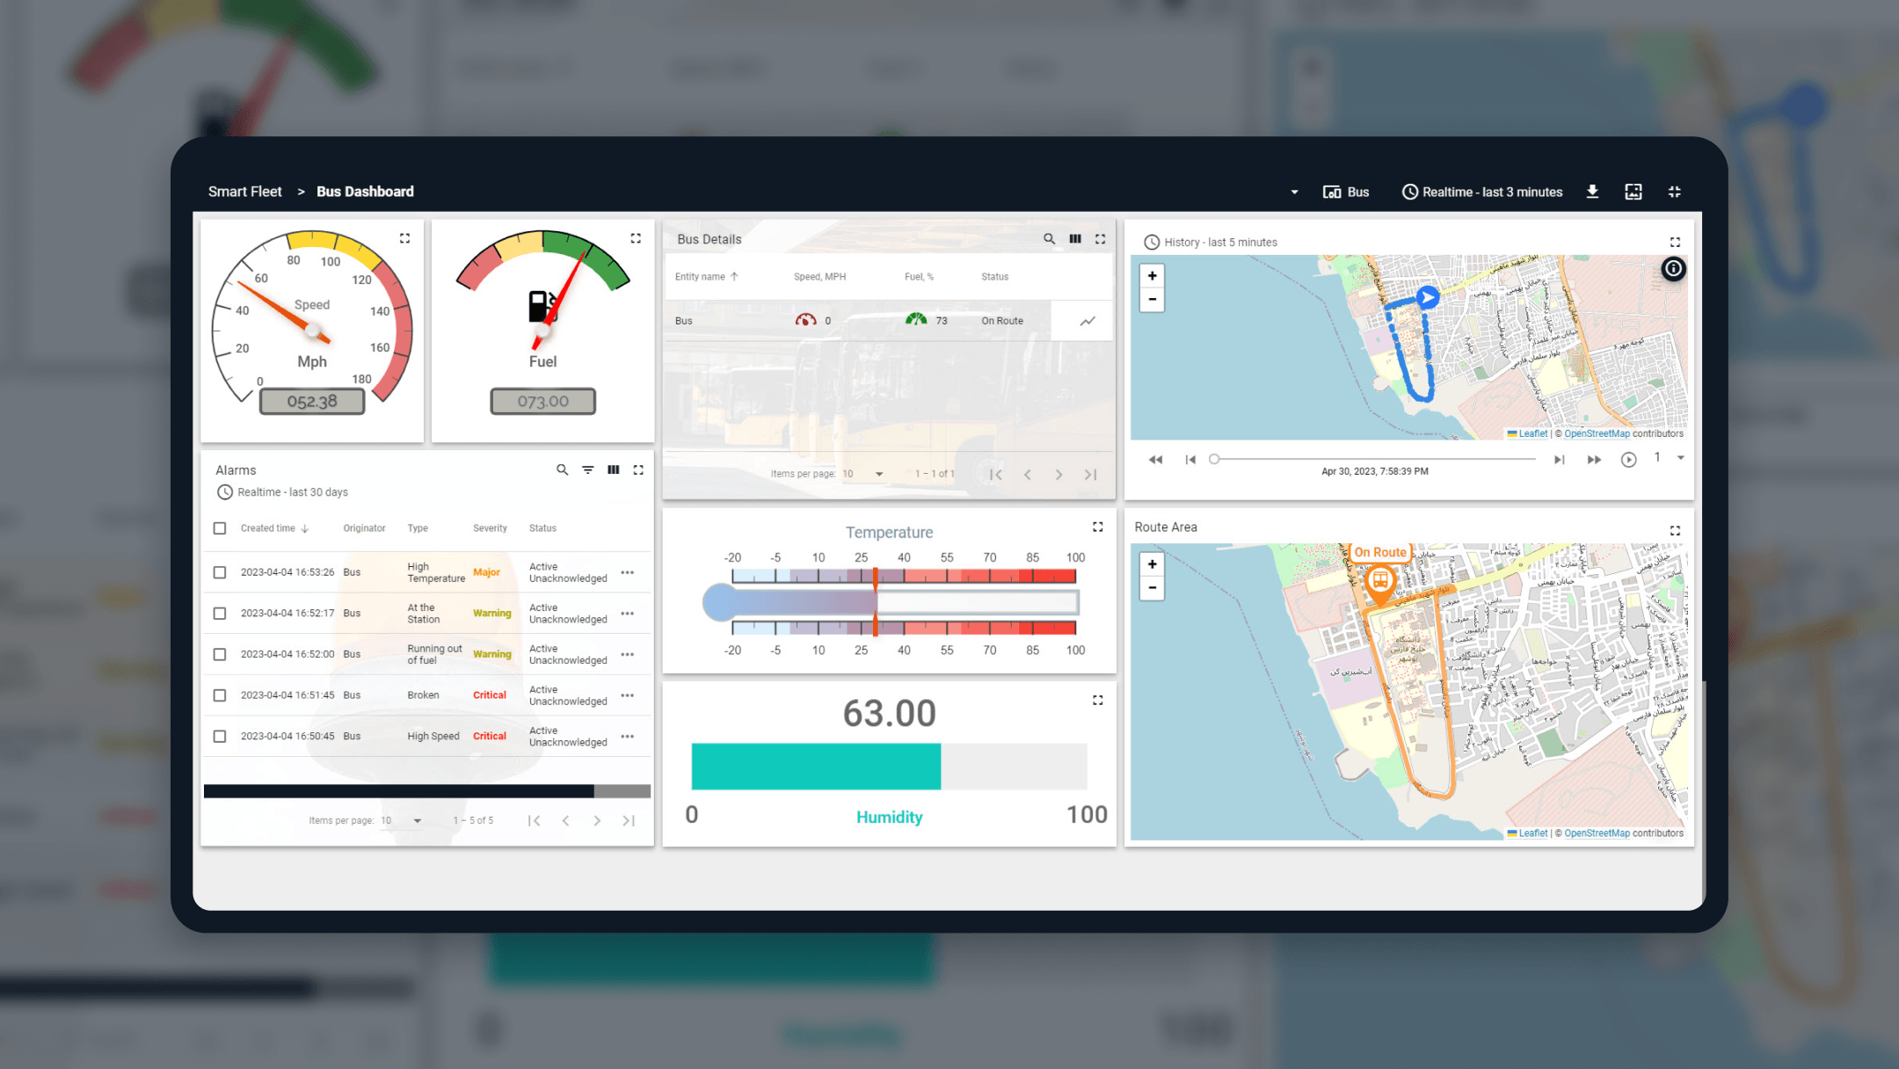Open playback speed dropdown on history map

coord(1680,458)
